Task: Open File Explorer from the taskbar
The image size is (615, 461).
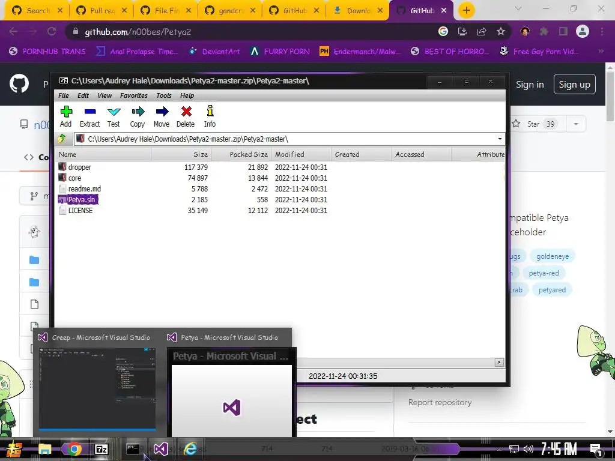Action: click(x=44, y=450)
